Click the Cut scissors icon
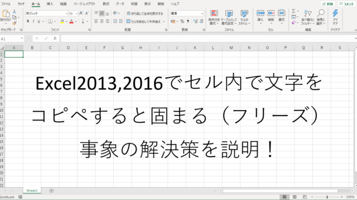Image resolution: width=357 pixels, height=200 pixels. point(14,11)
